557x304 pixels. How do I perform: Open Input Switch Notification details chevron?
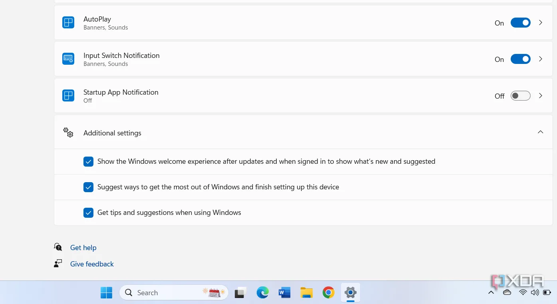pyautogui.click(x=541, y=59)
